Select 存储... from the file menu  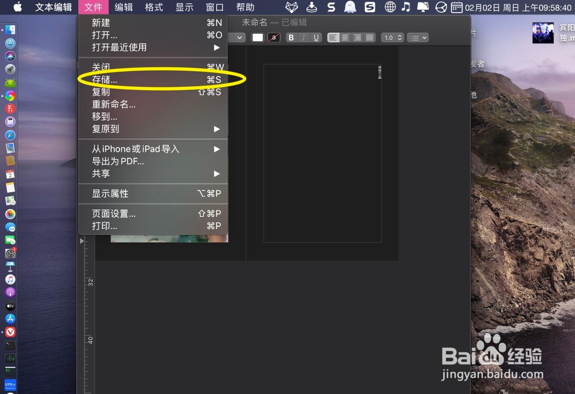(103, 79)
